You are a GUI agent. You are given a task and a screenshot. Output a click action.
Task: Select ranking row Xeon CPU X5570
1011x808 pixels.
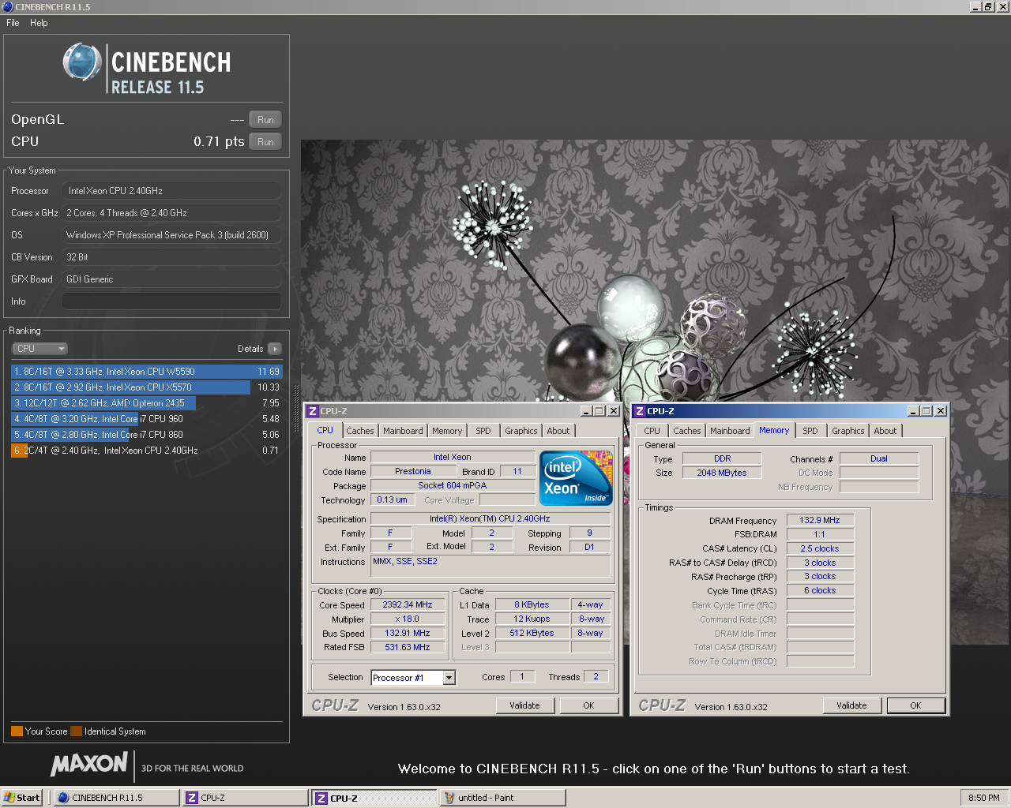(x=147, y=387)
